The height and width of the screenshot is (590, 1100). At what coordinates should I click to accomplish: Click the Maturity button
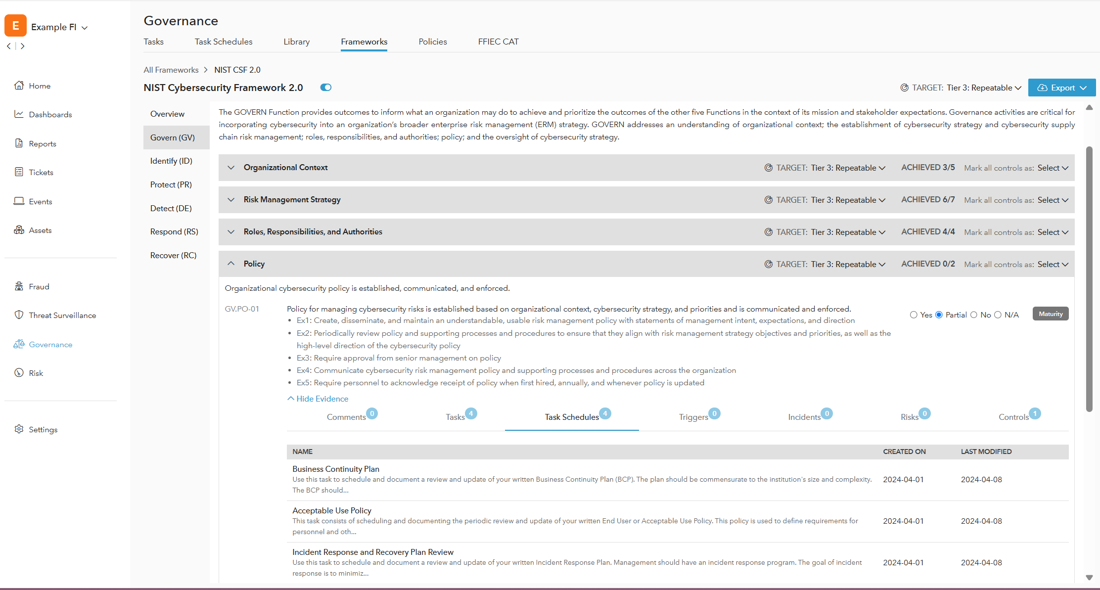[1050, 314]
